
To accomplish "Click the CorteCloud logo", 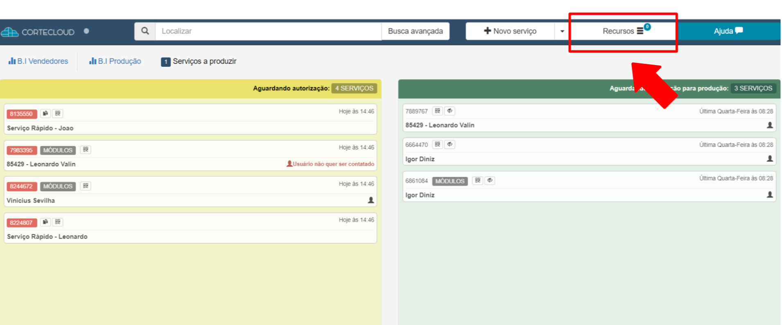I will pyautogui.click(x=38, y=32).
